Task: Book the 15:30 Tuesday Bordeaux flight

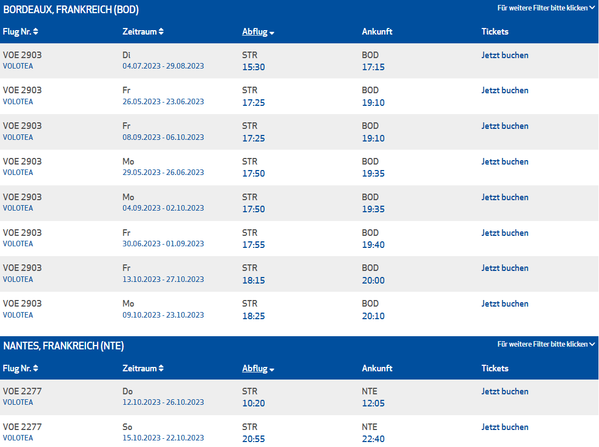Action: [x=505, y=55]
